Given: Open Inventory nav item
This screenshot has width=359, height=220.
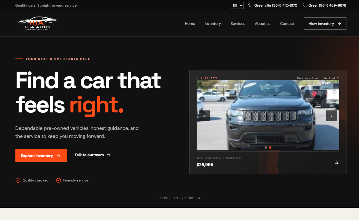Looking at the screenshot, I should [213, 24].
